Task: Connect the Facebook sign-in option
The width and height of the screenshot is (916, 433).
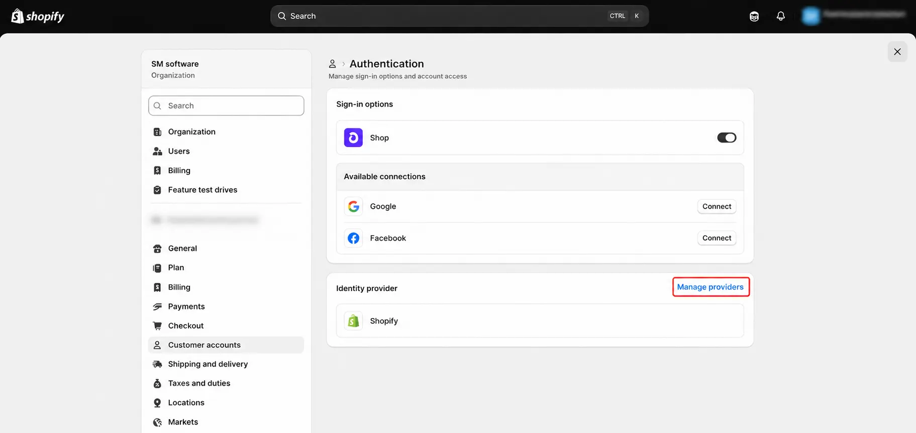Action: click(x=717, y=238)
